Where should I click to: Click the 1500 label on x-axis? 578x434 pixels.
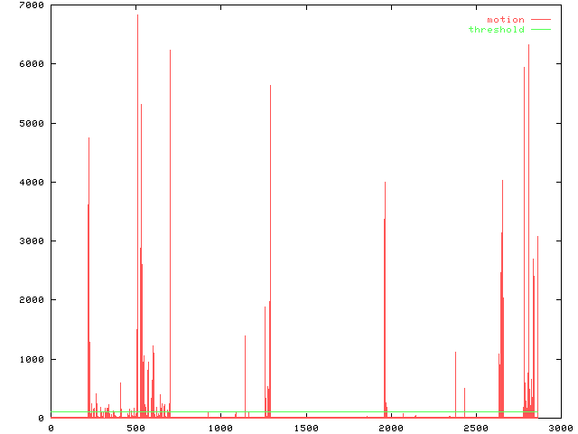coord(305,428)
